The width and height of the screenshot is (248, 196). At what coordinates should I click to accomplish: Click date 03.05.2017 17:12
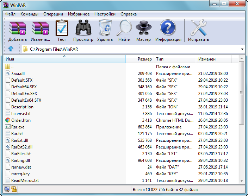213,154
